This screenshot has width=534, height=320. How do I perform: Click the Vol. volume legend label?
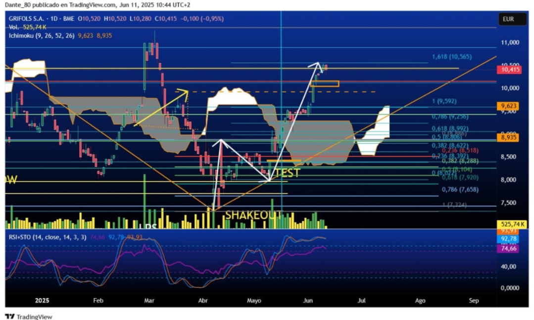(x=14, y=27)
